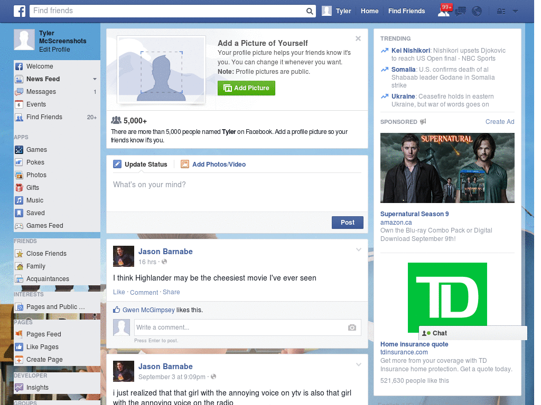
Task: Open the Gifts app icon
Action: (19, 188)
